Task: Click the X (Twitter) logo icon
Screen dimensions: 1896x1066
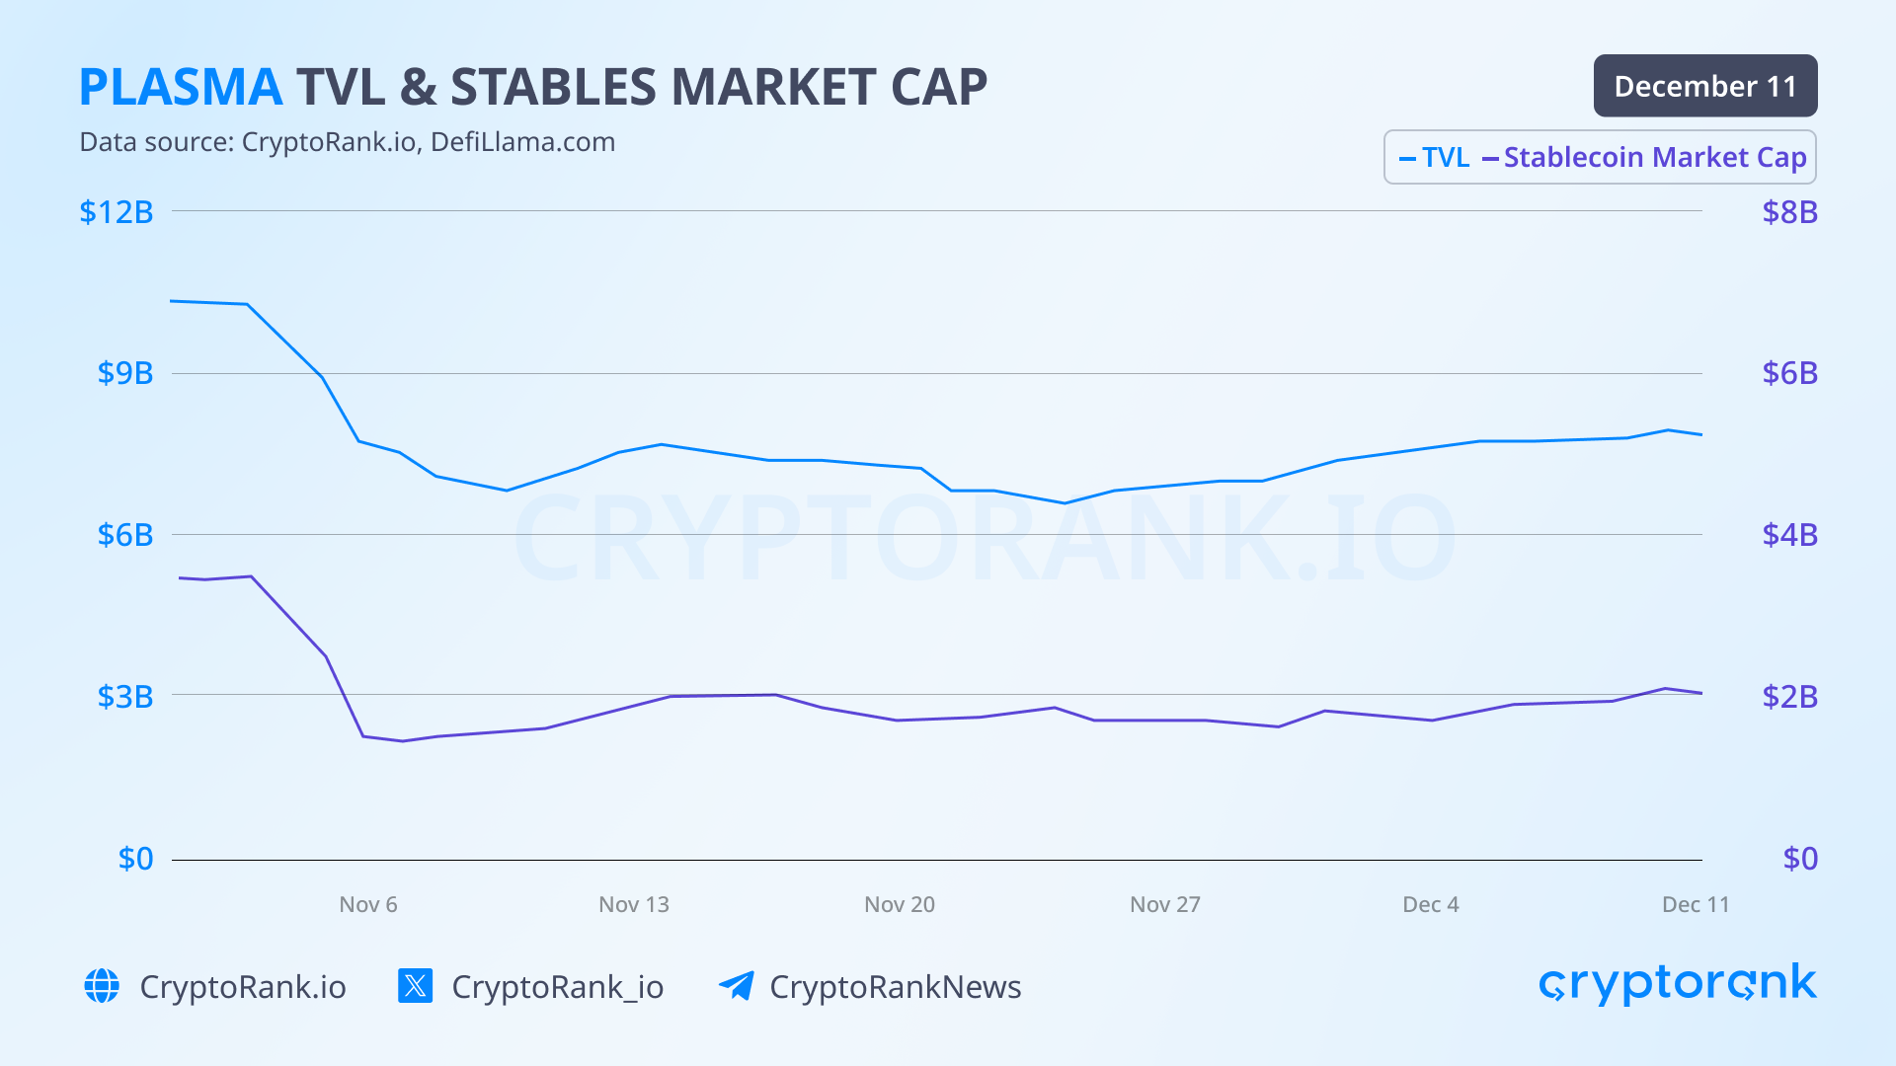Action: pos(415,986)
